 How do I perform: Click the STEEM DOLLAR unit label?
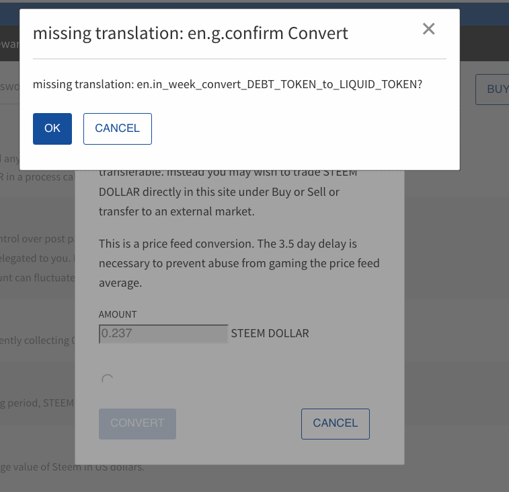(270, 333)
